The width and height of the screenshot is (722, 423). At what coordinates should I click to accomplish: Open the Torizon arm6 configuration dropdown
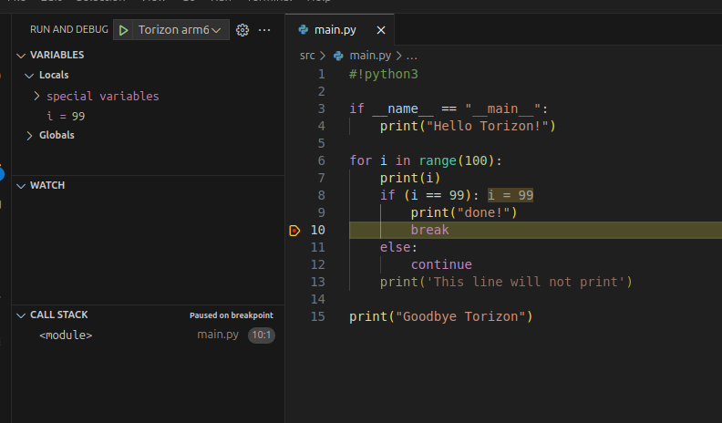tap(180, 30)
